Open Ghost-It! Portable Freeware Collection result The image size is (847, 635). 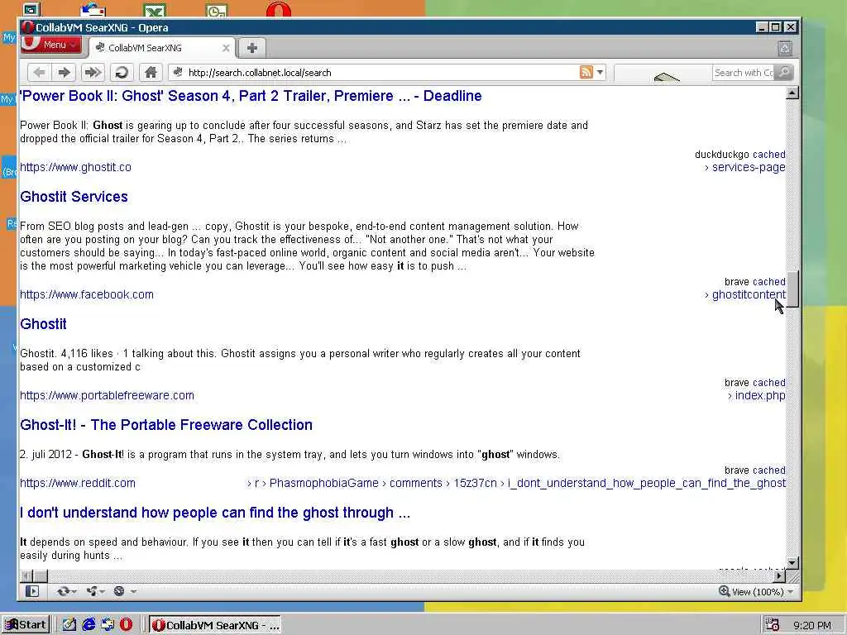click(x=166, y=425)
